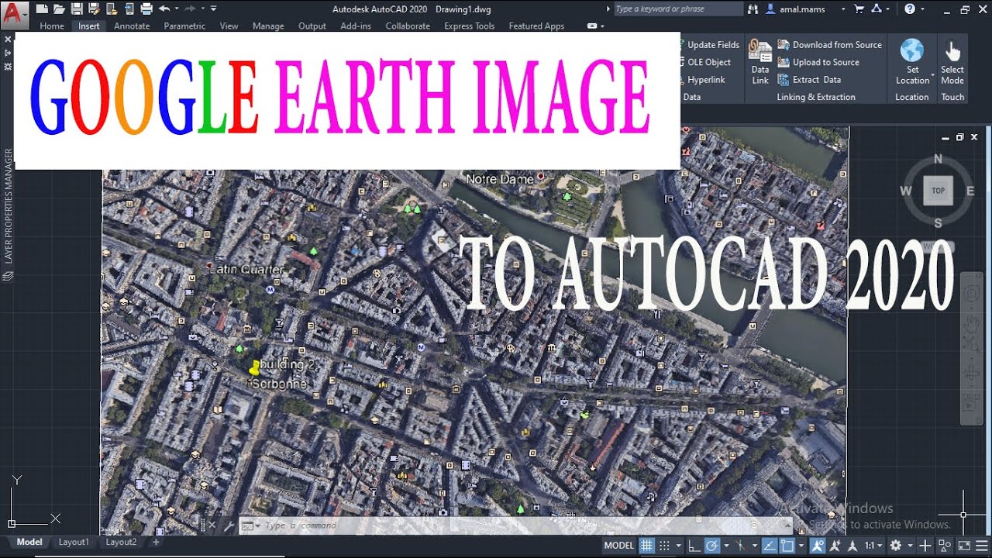Screen dimensions: 992x558
Task: Click the Upload to Source icon
Action: [784, 62]
